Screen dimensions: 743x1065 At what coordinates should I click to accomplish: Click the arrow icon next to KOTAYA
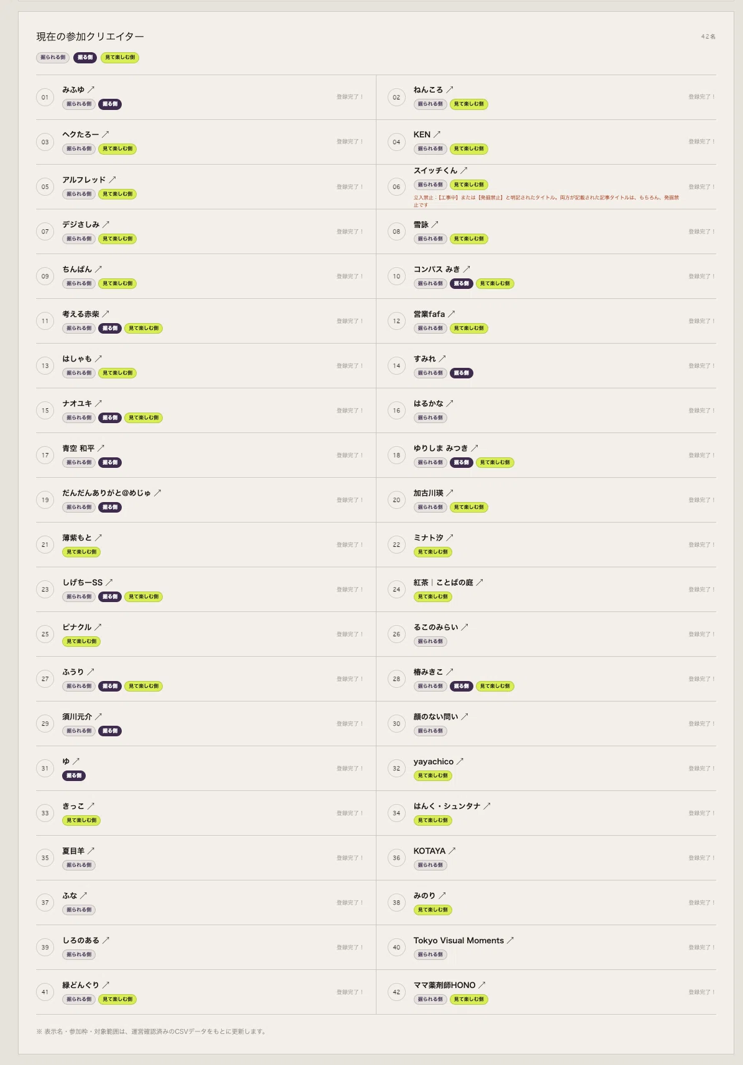[x=452, y=851]
